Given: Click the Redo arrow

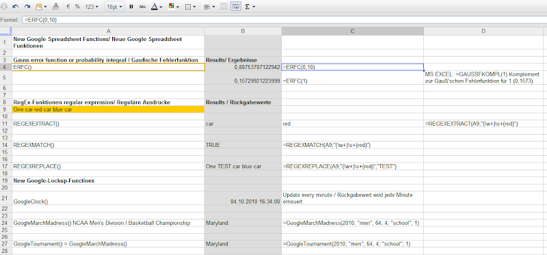Looking at the screenshot, I should 27,6.
